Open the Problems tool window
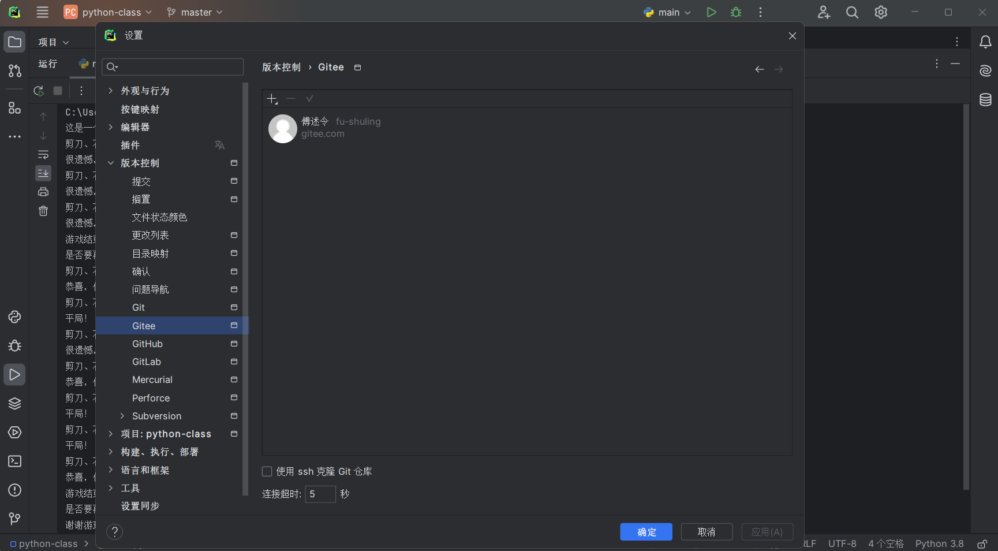 [15, 490]
